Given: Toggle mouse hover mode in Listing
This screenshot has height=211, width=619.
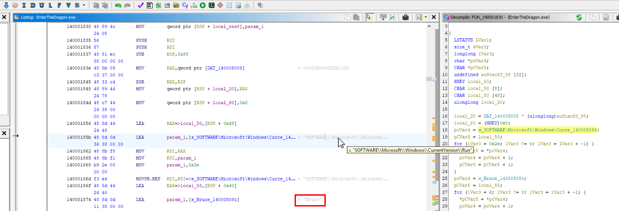Looking at the screenshot, I should (x=370, y=17).
